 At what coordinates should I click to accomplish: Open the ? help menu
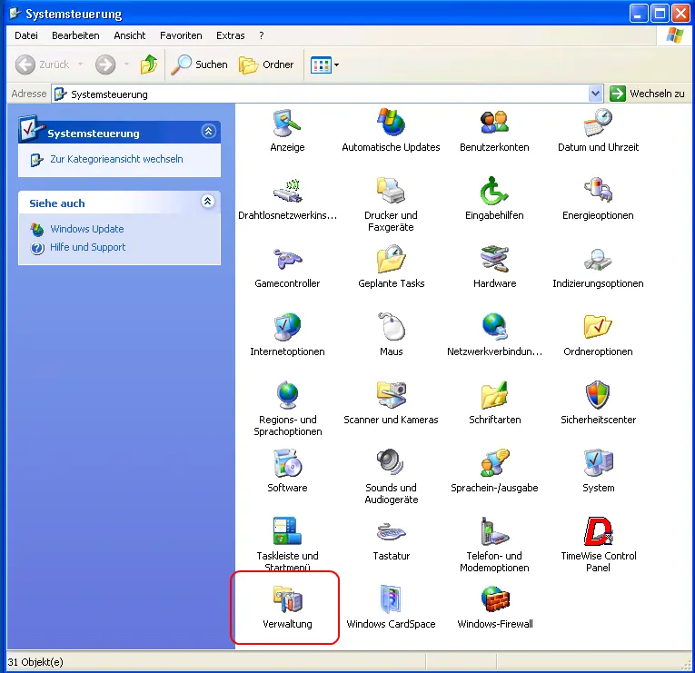[x=262, y=35]
